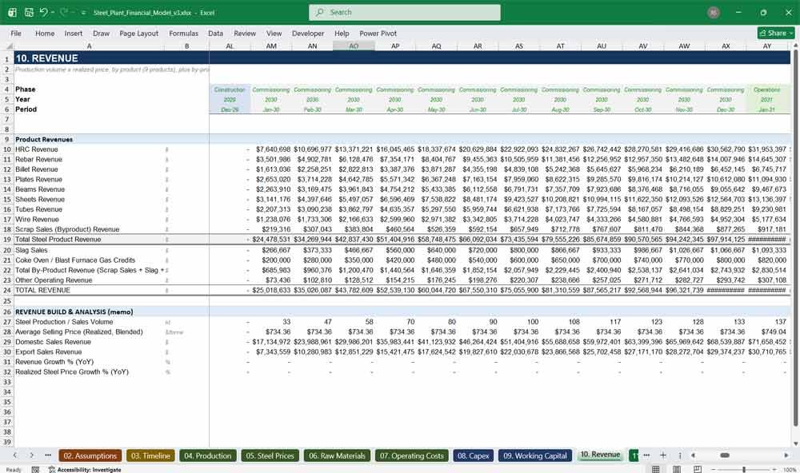Open the Customize Quick Access Toolbar dropdown
The height and width of the screenshot is (473, 800).
83,13
